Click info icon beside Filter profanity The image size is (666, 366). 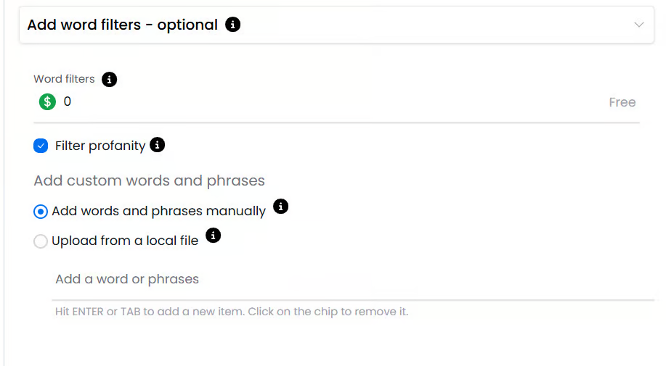coord(157,145)
